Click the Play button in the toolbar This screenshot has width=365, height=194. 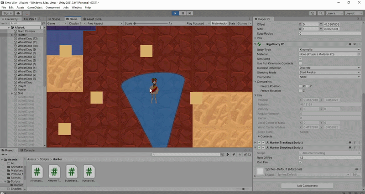coord(176,13)
